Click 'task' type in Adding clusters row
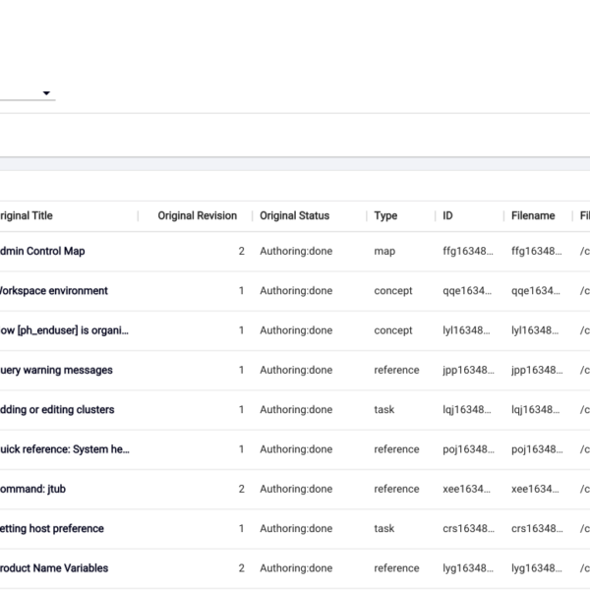The width and height of the screenshot is (590, 590). [x=384, y=409]
